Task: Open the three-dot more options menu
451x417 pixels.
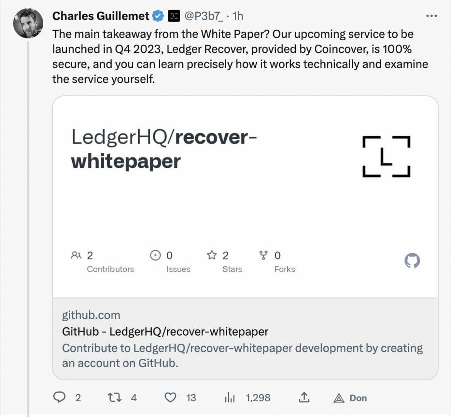Action: [431, 16]
